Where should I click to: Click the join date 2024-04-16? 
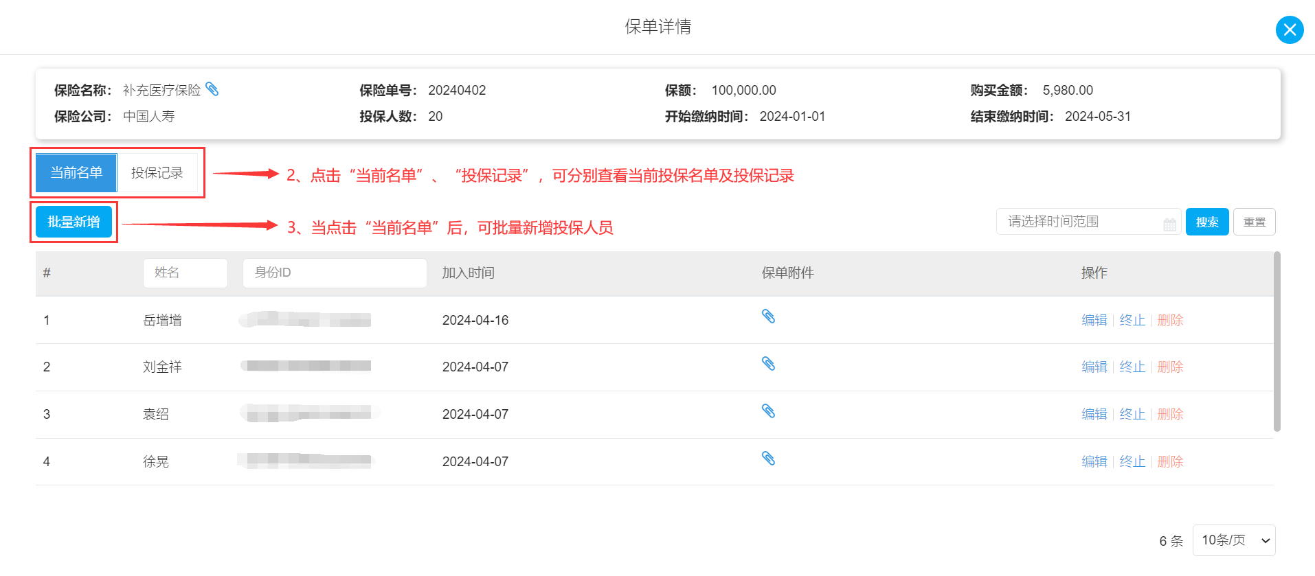point(475,320)
